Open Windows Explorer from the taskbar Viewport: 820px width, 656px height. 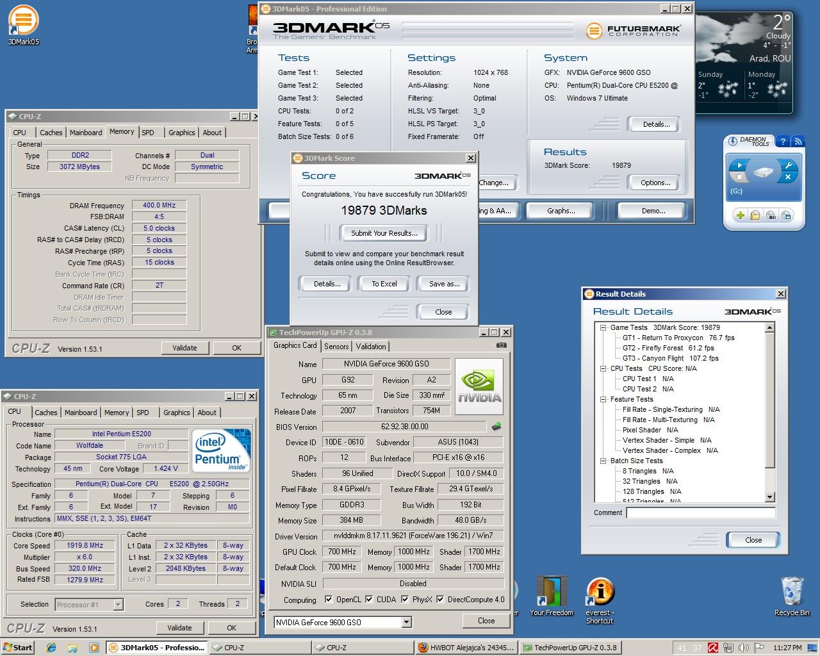(72, 647)
